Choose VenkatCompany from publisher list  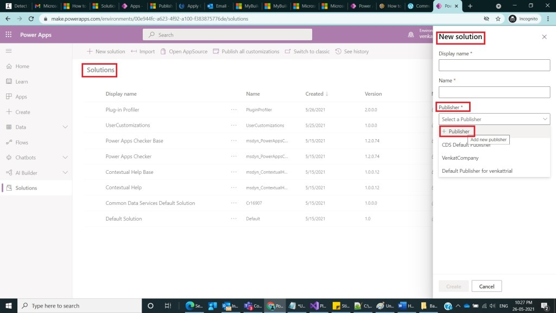460,158
